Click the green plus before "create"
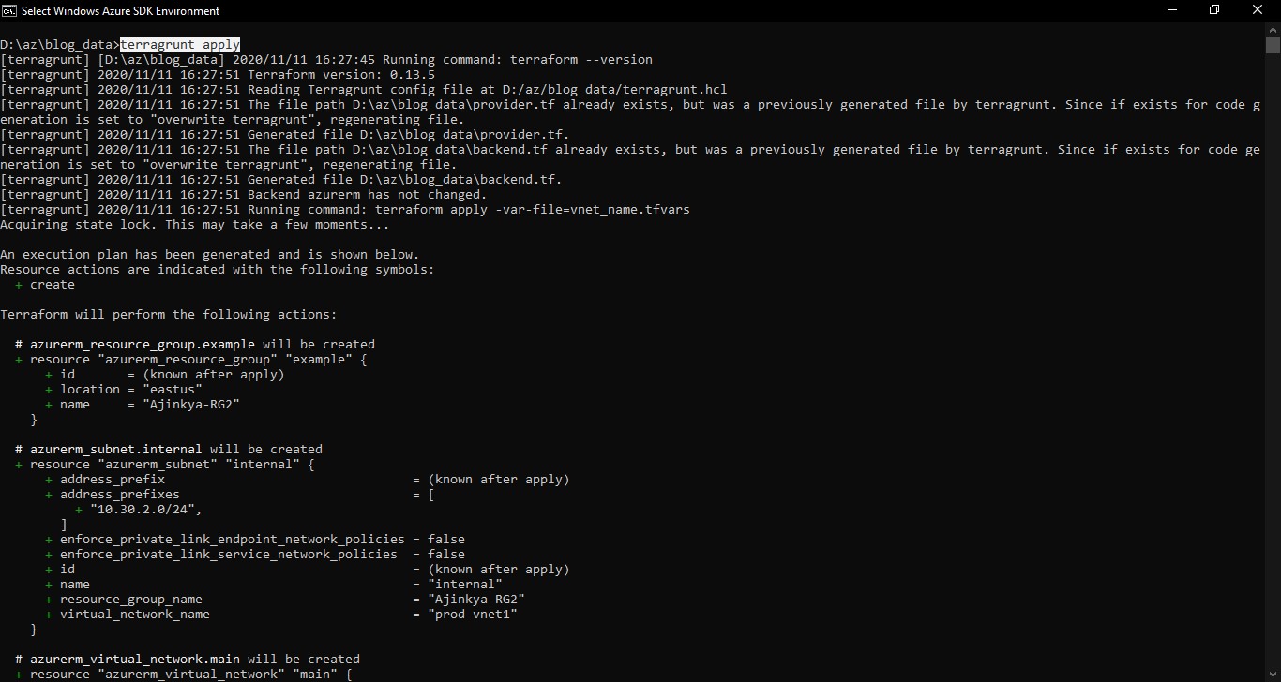This screenshot has width=1281, height=682. (19, 284)
